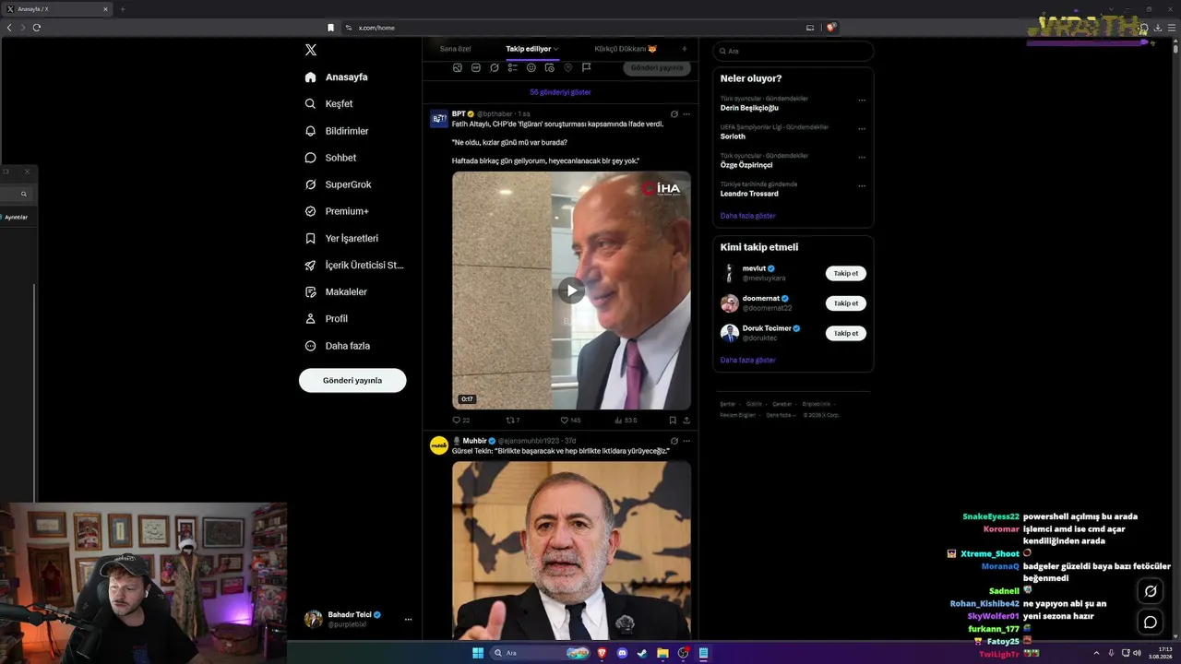The height and width of the screenshot is (664, 1181).
Task: Open Daha fazla menu in sidebar
Action: (338, 346)
